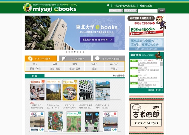This screenshot has height=135, width=189.
Task: Open 広報まつしま kayaking cover thumbnail
Action: pos(103,90)
